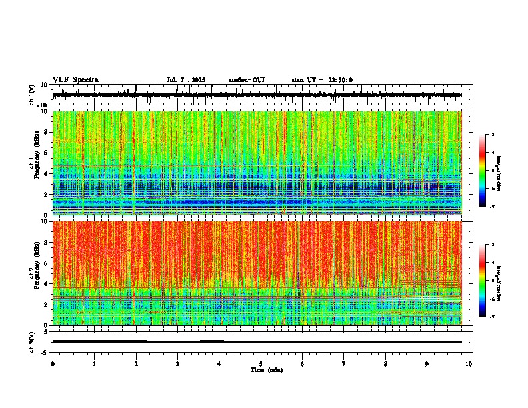The width and height of the screenshot is (528, 408).
Task: Click the "-7" label below ch.2 color bar
Action: pyautogui.click(x=491, y=317)
